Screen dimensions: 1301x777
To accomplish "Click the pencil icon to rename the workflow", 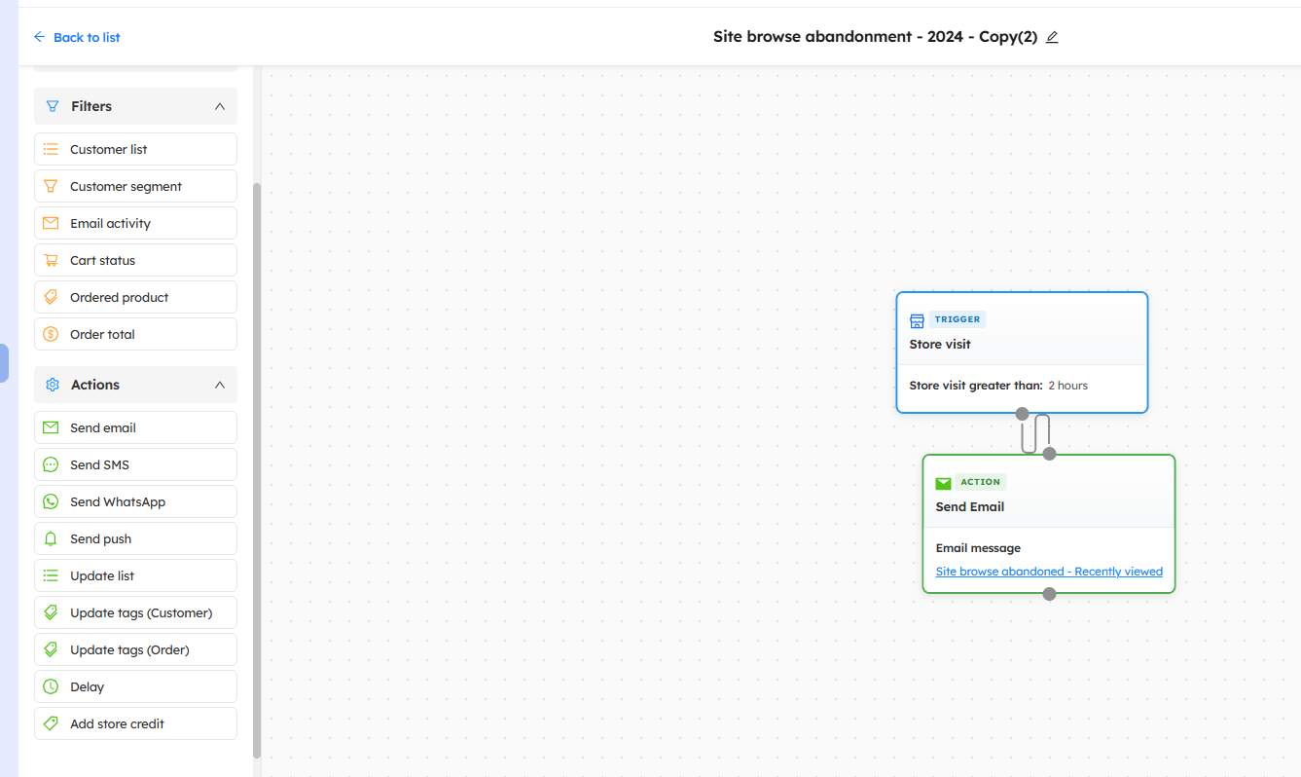I will (1052, 37).
